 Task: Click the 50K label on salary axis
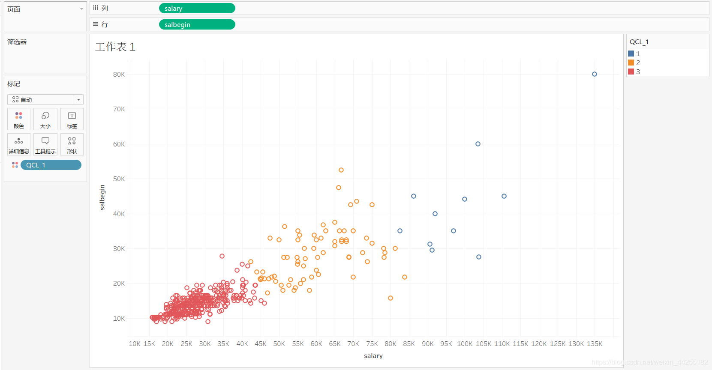click(x=279, y=343)
